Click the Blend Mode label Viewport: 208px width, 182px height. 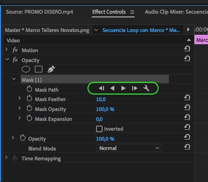(x=42, y=149)
